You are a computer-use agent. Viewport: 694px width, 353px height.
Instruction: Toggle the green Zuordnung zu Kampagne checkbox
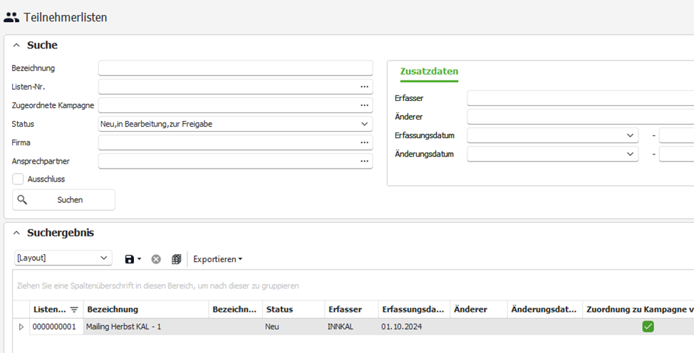point(648,327)
